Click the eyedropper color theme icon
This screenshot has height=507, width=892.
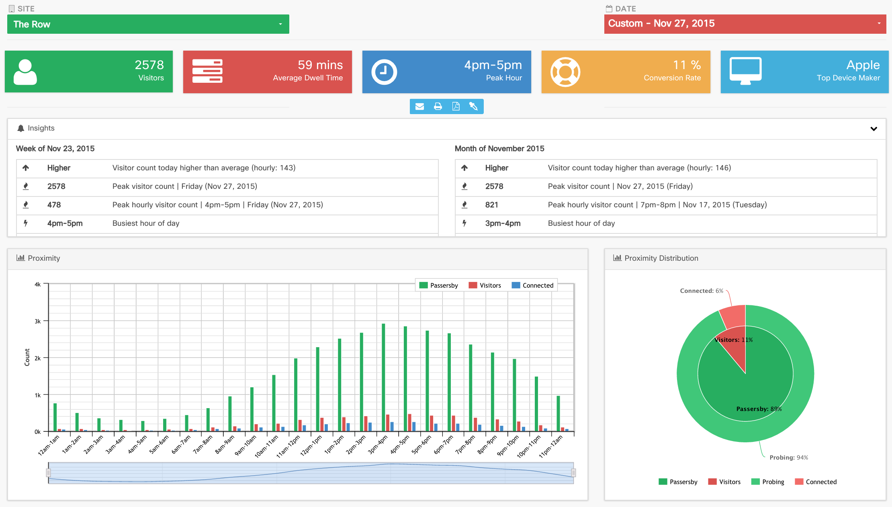point(473,106)
